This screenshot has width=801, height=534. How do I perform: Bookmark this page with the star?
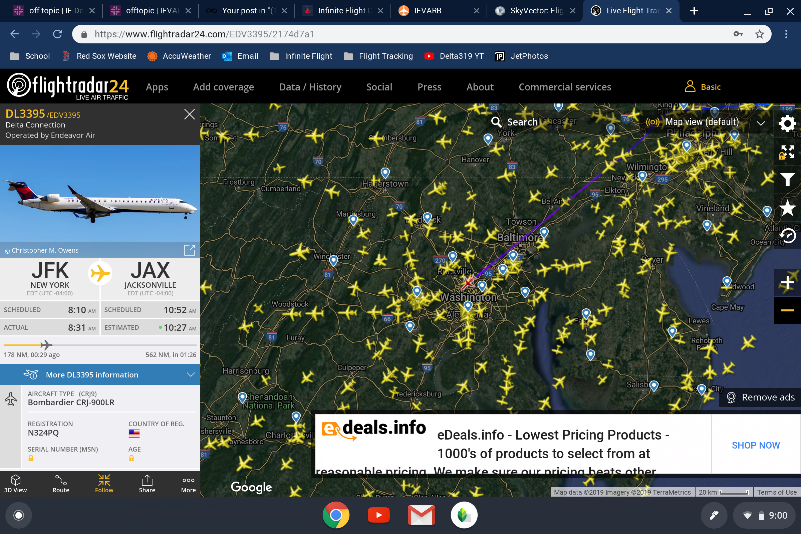pyautogui.click(x=759, y=34)
